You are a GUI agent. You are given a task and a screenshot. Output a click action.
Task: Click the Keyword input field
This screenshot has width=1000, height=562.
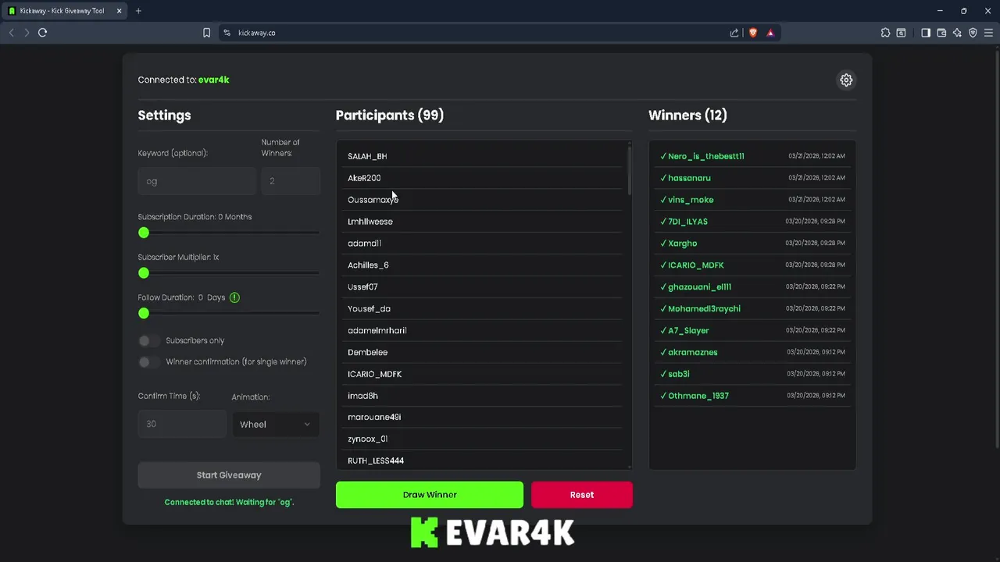197,181
